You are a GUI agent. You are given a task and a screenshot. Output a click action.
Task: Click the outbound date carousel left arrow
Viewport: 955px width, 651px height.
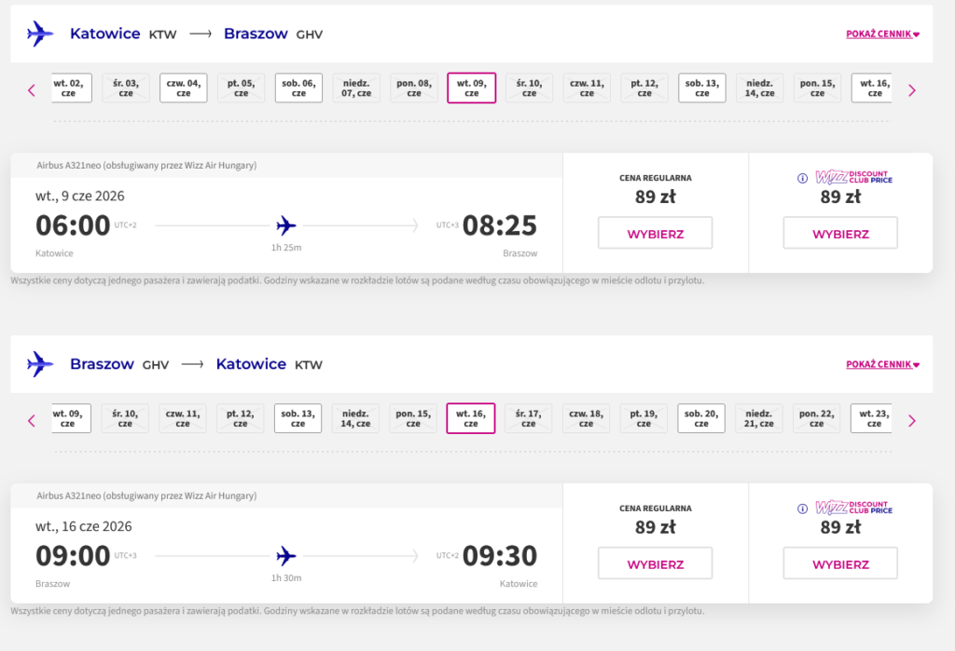click(x=32, y=90)
